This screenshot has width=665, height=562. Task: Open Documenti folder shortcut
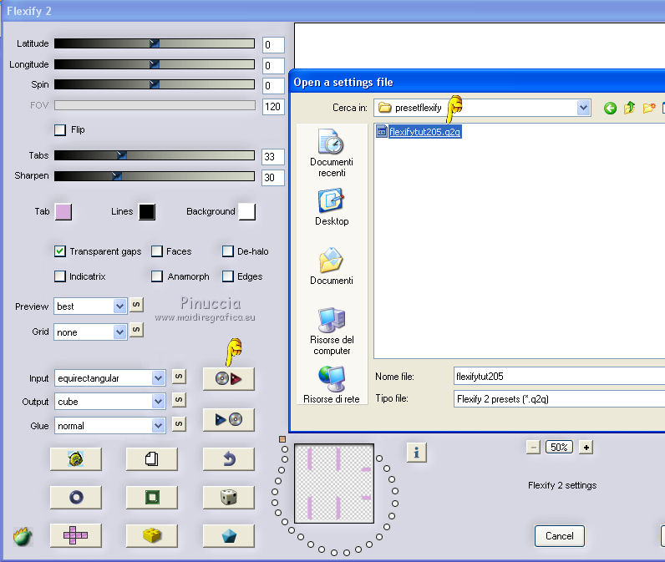pos(332,266)
